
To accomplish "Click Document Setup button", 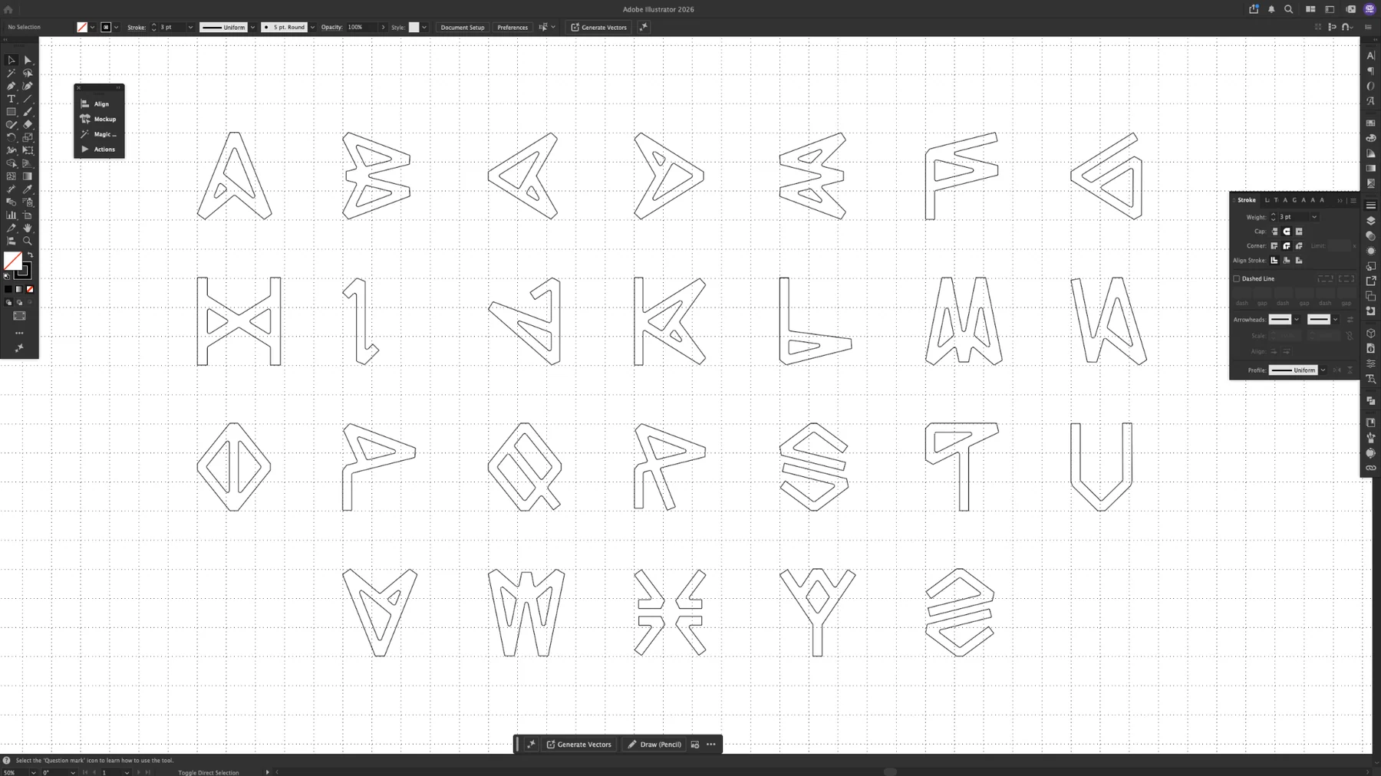I will tap(463, 28).
